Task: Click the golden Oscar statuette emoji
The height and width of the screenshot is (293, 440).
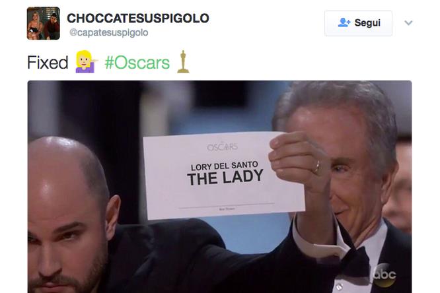Action: pos(183,61)
